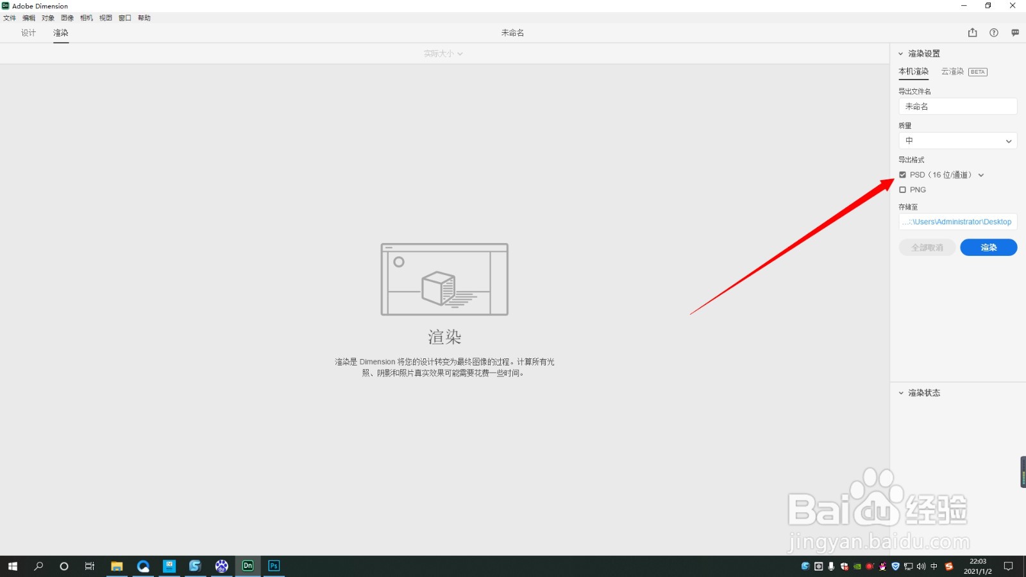The height and width of the screenshot is (577, 1026).
Task: Open Task View on the taskbar
Action: [90, 566]
